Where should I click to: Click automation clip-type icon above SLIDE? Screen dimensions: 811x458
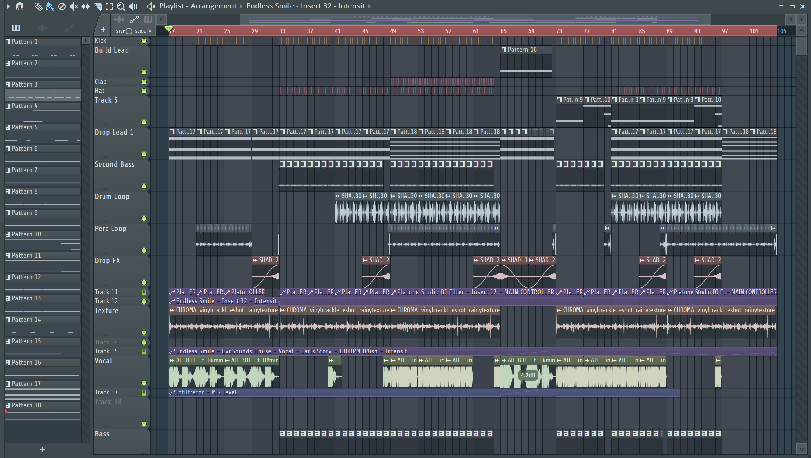[134, 20]
